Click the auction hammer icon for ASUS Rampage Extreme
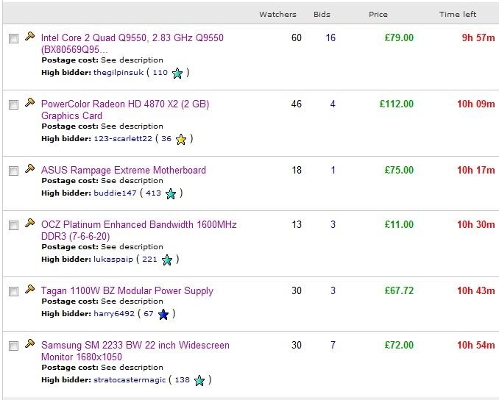 29,168
